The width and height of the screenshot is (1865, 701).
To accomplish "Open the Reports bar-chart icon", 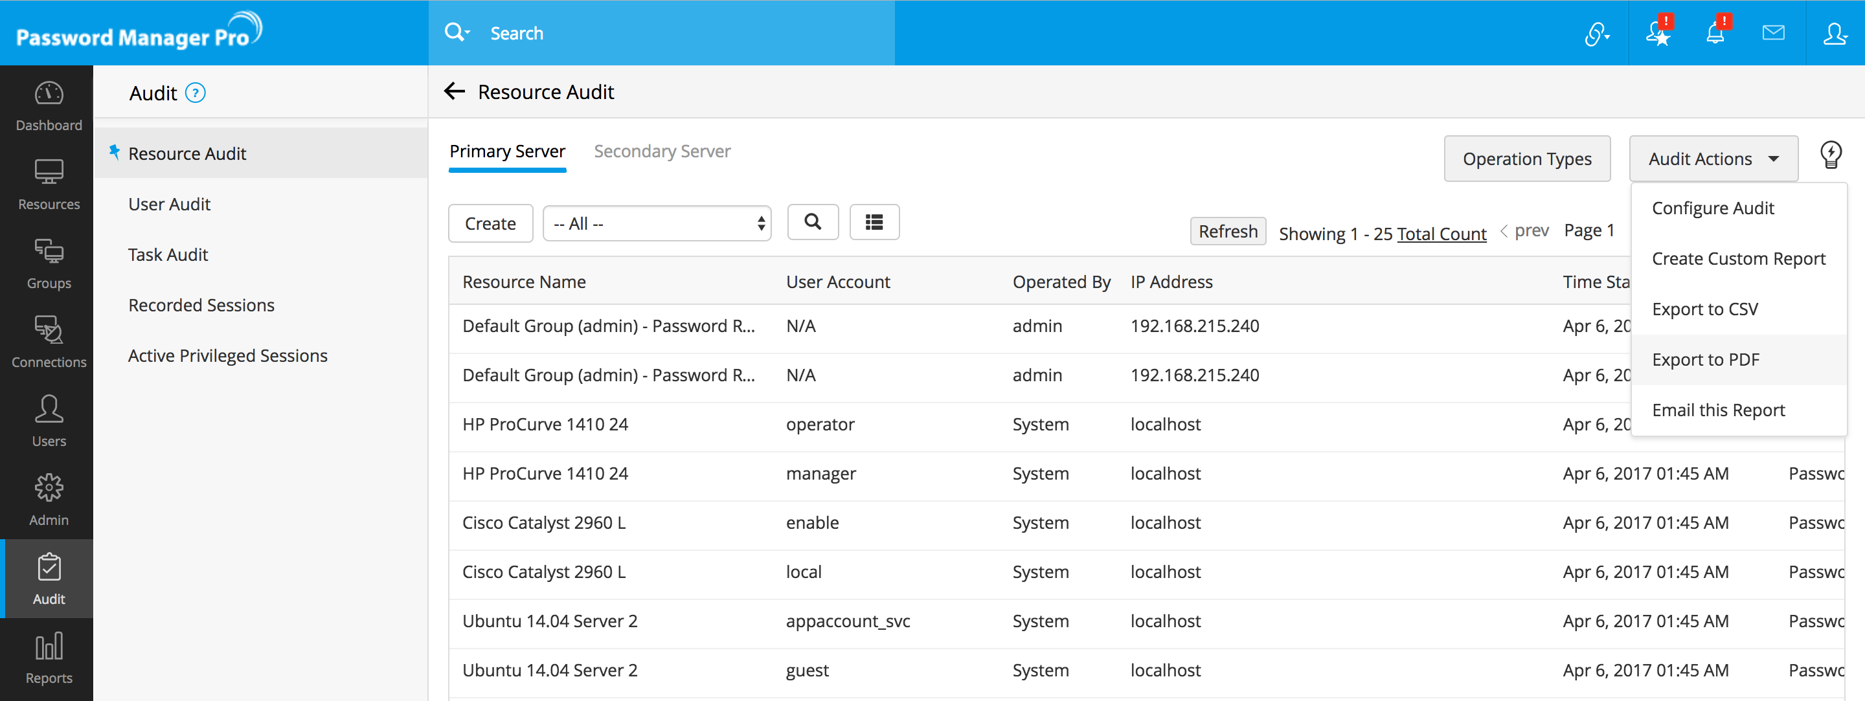I will [x=49, y=657].
